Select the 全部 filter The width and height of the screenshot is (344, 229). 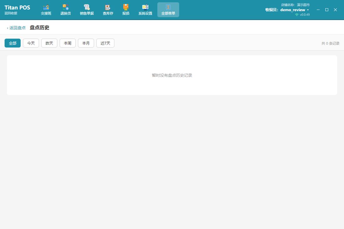click(x=13, y=43)
